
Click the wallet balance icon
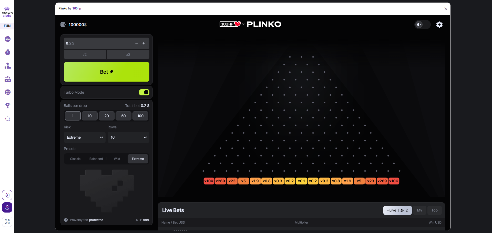click(x=63, y=25)
